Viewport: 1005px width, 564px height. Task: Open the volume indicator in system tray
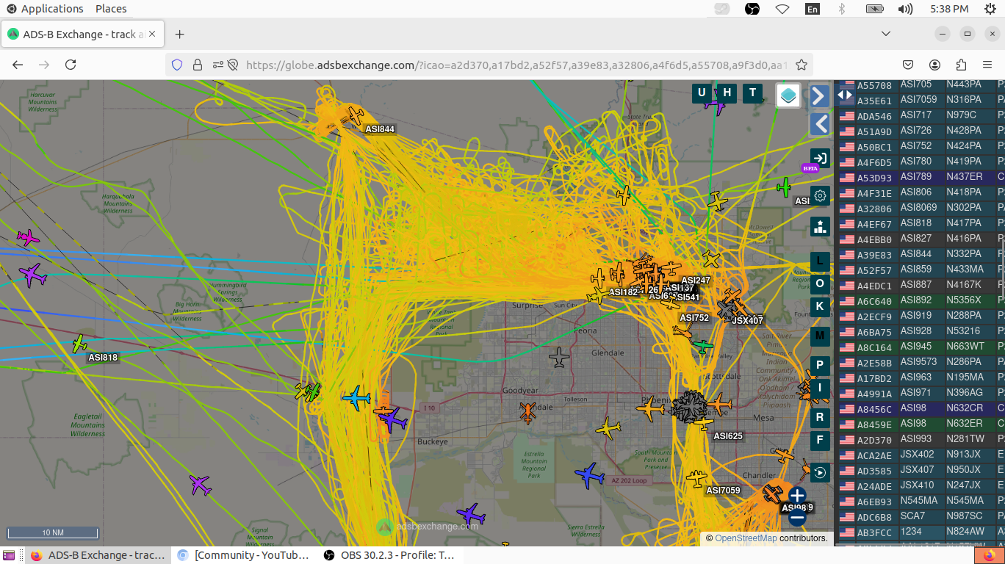point(905,9)
